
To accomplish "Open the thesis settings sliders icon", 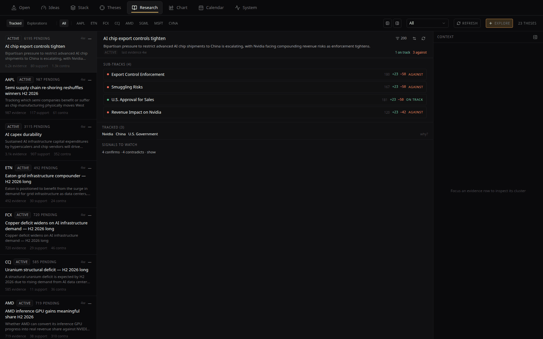I will [414, 38].
